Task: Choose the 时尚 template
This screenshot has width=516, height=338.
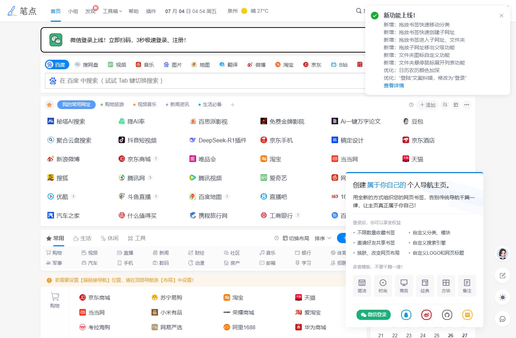Action: (x=383, y=286)
